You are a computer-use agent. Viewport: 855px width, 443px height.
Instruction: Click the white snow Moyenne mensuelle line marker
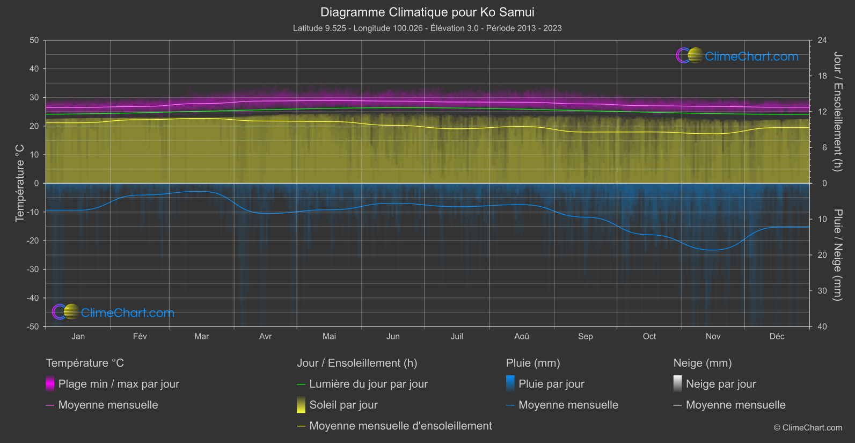pyautogui.click(x=678, y=405)
